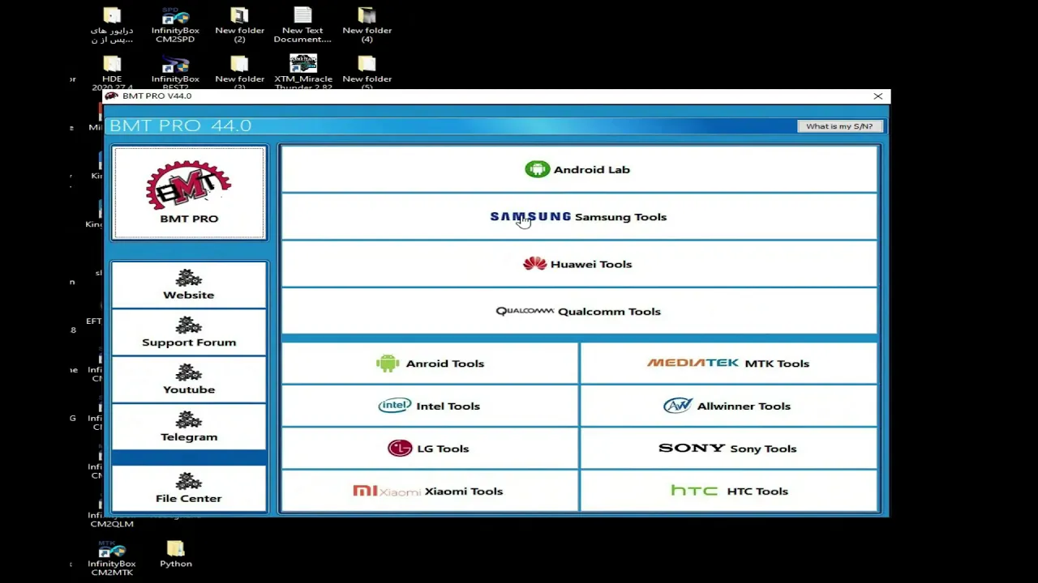Click the green htc logo
Viewport: 1038px width, 583px height.
[694, 490]
